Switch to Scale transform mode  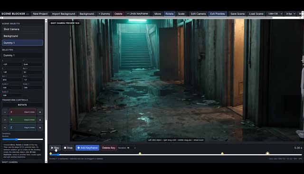point(181,14)
